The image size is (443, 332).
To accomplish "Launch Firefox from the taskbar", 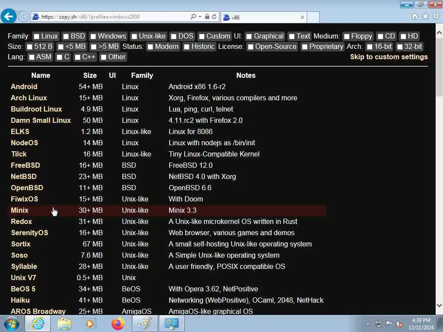I will [118, 323].
